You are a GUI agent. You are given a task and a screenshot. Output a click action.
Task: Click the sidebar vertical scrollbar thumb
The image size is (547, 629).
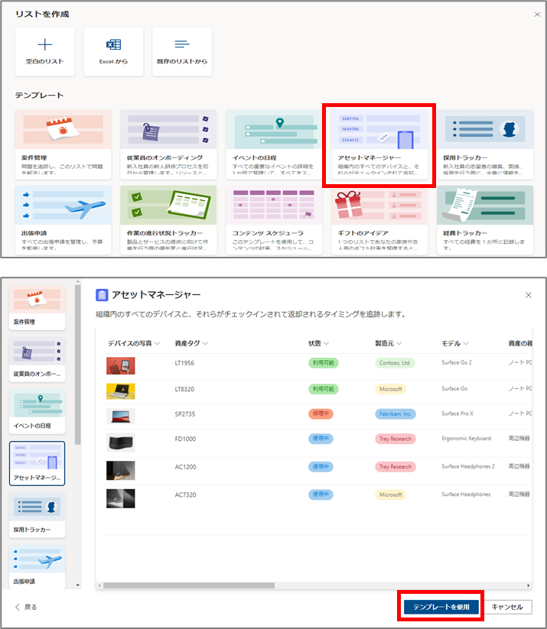[78, 365]
